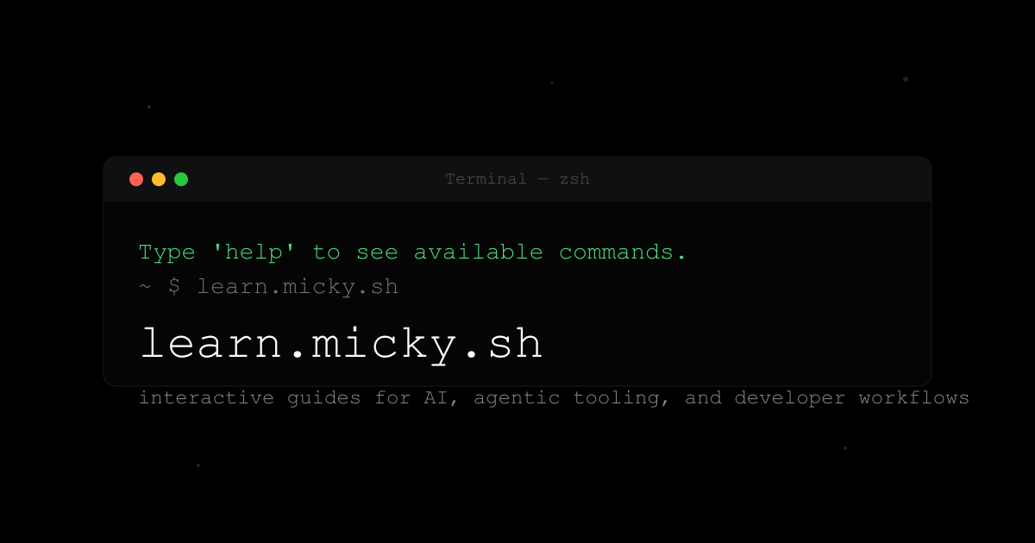Click the bright star dot at top right
The image size is (1035, 543).
tap(906, 79)
